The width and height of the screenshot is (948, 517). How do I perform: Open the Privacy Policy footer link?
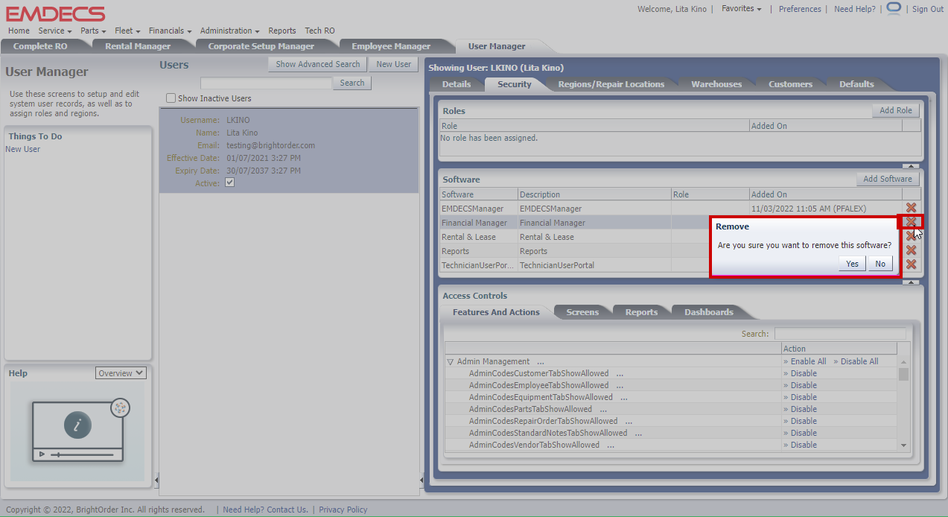(x=343, y=510)
